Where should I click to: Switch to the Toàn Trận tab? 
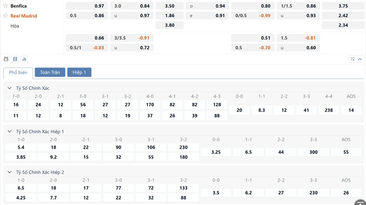[x=50, y=72]
